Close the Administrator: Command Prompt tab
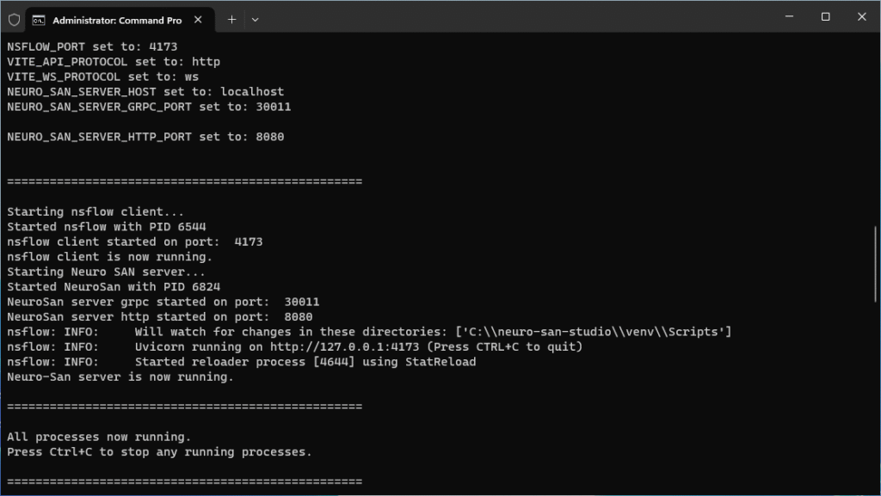Viewport: 881px width, 496px height. click(199, 19)
